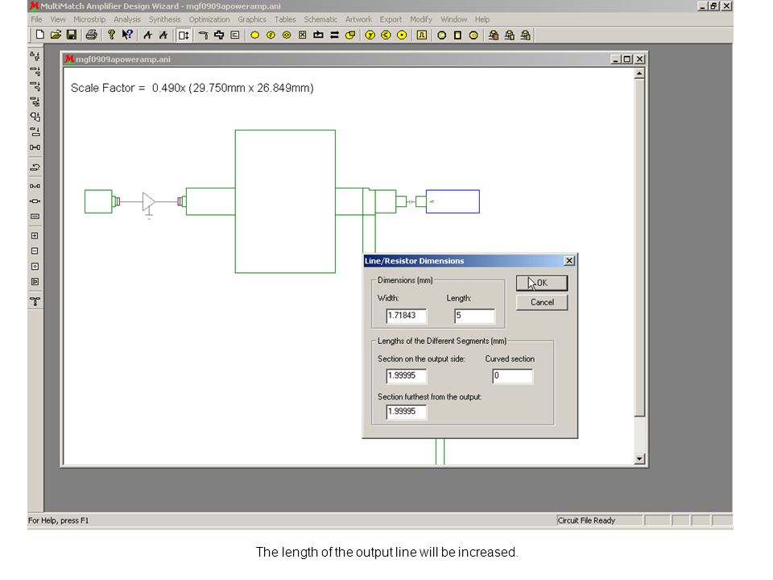Click the small list box toolbar icon

235,35
